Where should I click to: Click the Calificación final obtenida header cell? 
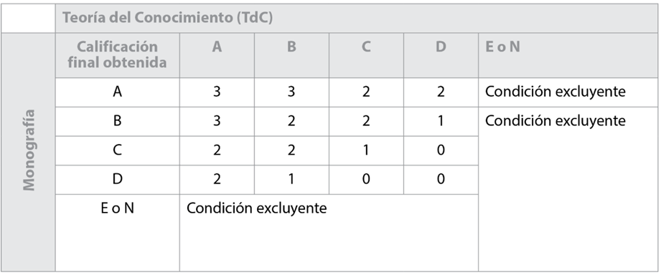117,54
